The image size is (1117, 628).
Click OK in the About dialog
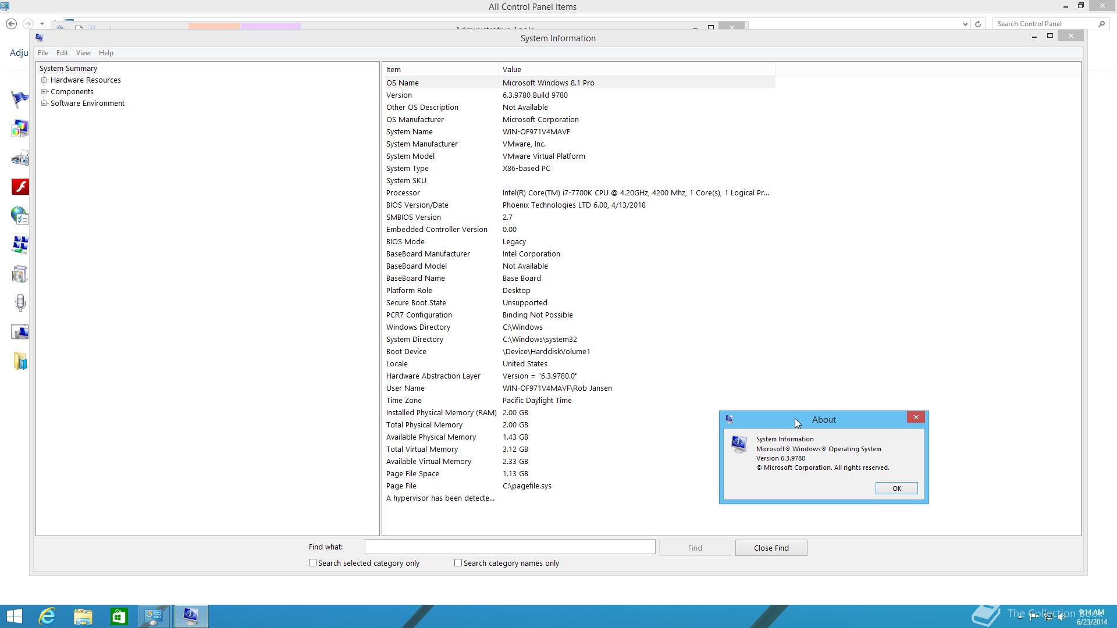897,488
